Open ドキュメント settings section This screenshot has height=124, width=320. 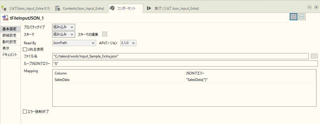pos(10,55)
